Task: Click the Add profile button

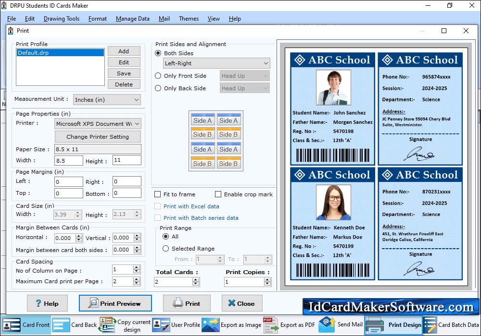Action: (x=124, y=51)
